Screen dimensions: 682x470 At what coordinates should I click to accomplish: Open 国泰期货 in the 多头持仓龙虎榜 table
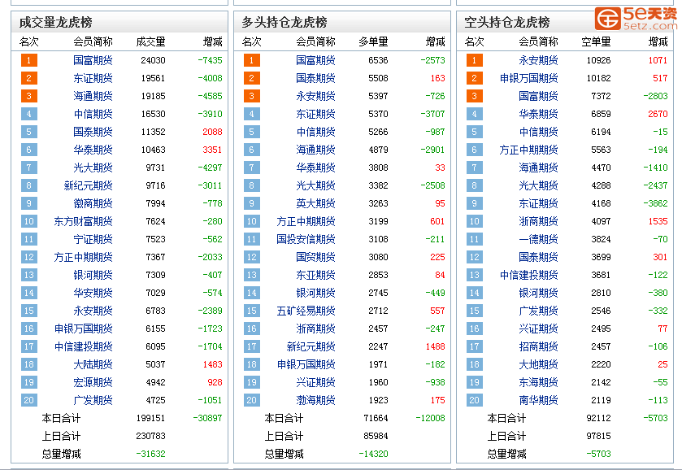(x=315, y=78)
